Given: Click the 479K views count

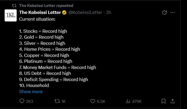Looking at the screenshot, I should tap(137, 101).
